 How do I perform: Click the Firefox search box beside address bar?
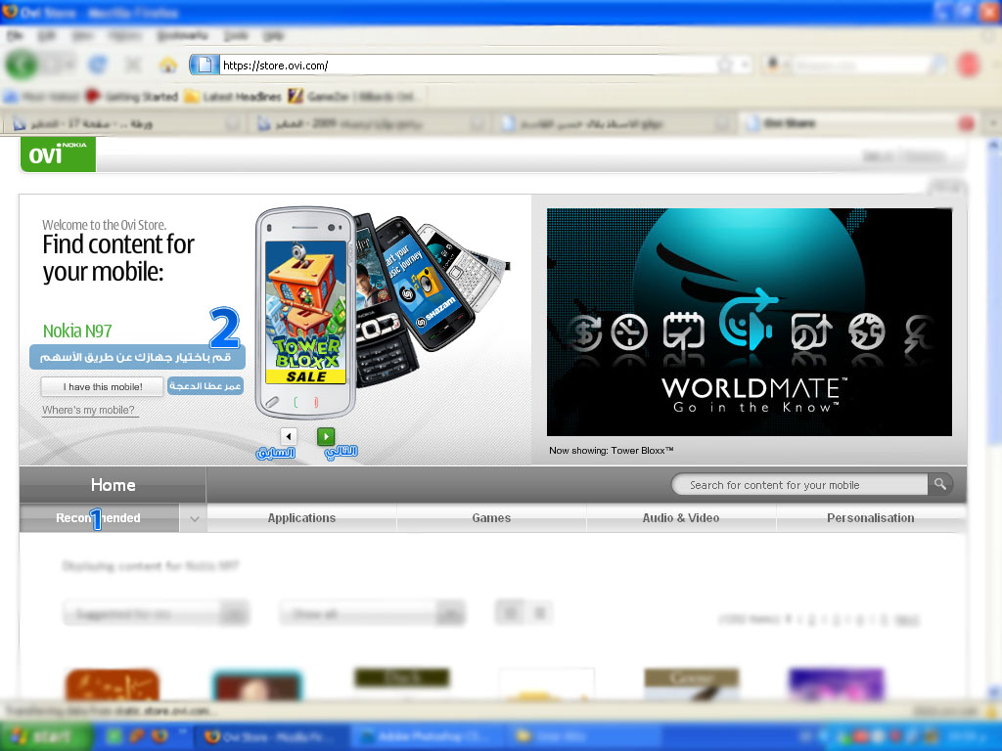(x=859, y=65)
